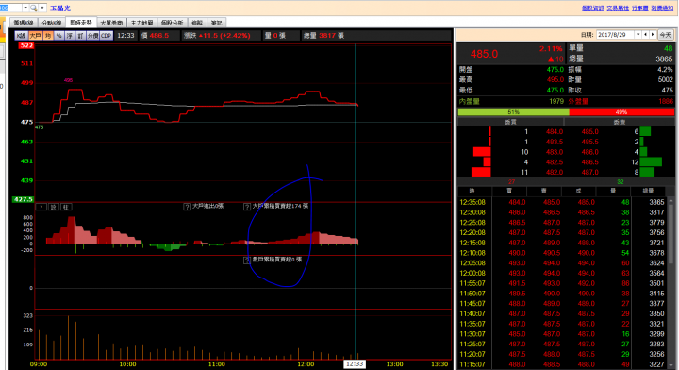Toggle the % percent-scale button
Viewport: 679px width, 370px height.
point(58,36)
